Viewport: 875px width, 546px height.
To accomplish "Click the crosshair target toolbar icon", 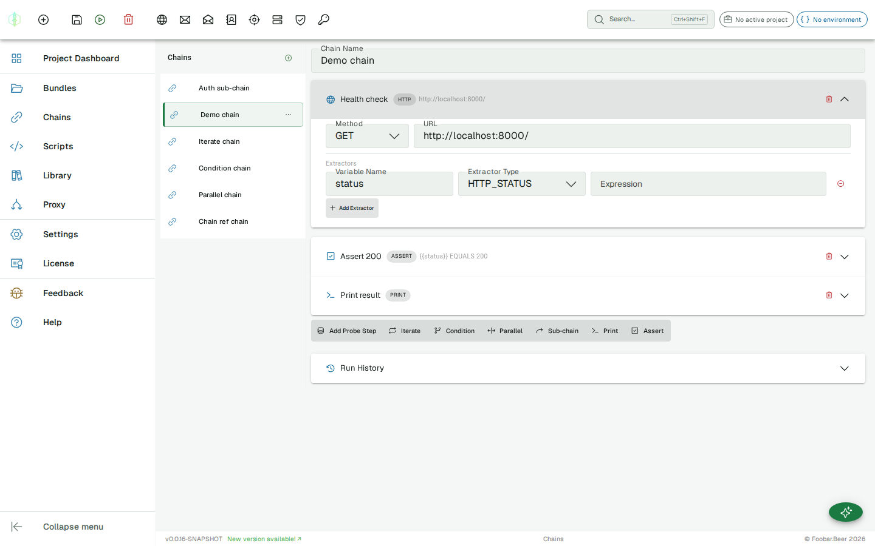I will coord(254,19).
